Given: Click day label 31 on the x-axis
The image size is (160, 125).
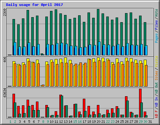Looking at the screenshot, I should (x=150, y=122).
